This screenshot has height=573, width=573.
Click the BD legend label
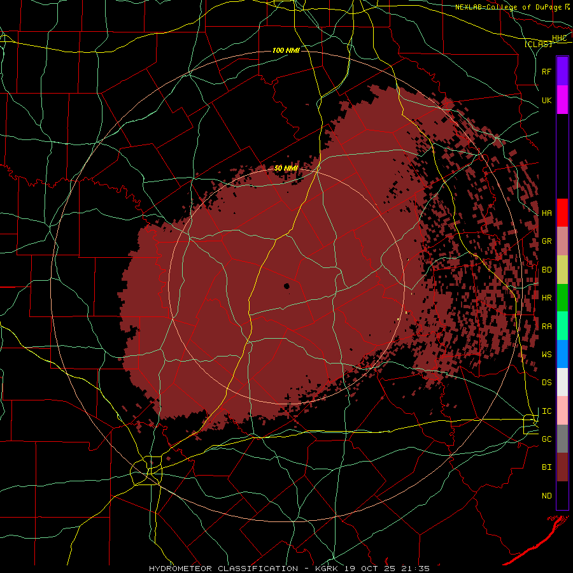click(547, 270)
